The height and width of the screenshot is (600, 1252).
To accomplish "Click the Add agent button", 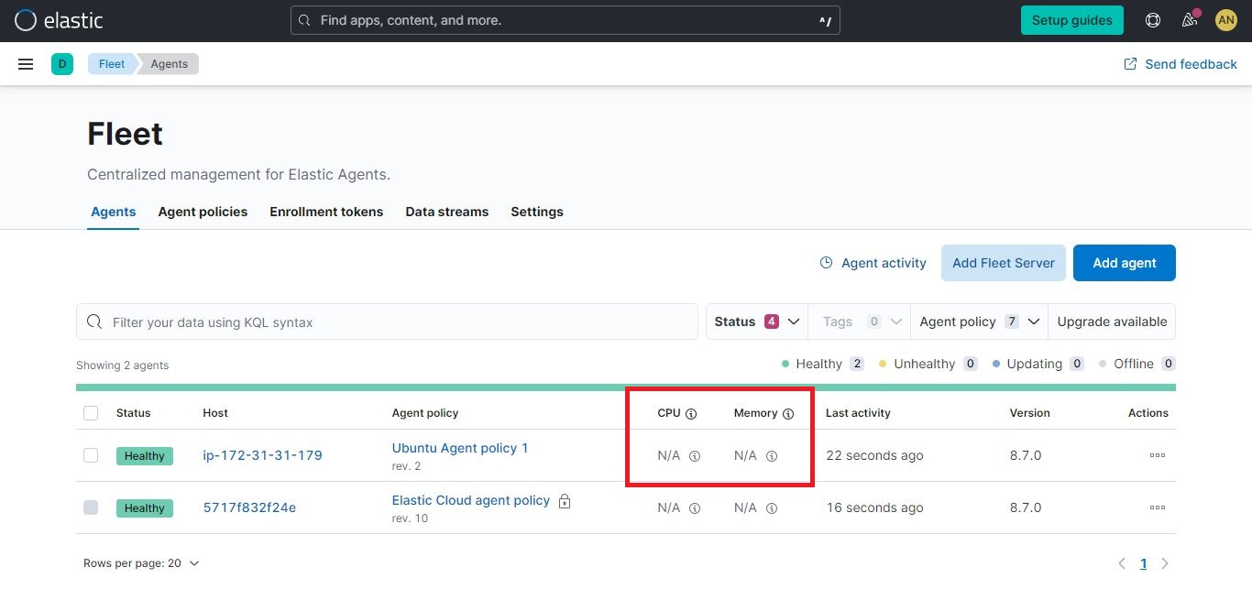I will click(1124, 263).
